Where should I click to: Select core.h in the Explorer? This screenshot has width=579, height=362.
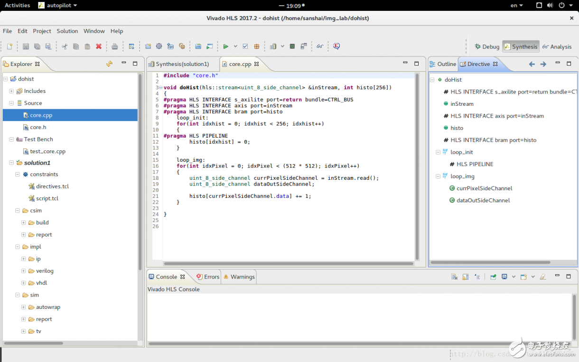38,127
